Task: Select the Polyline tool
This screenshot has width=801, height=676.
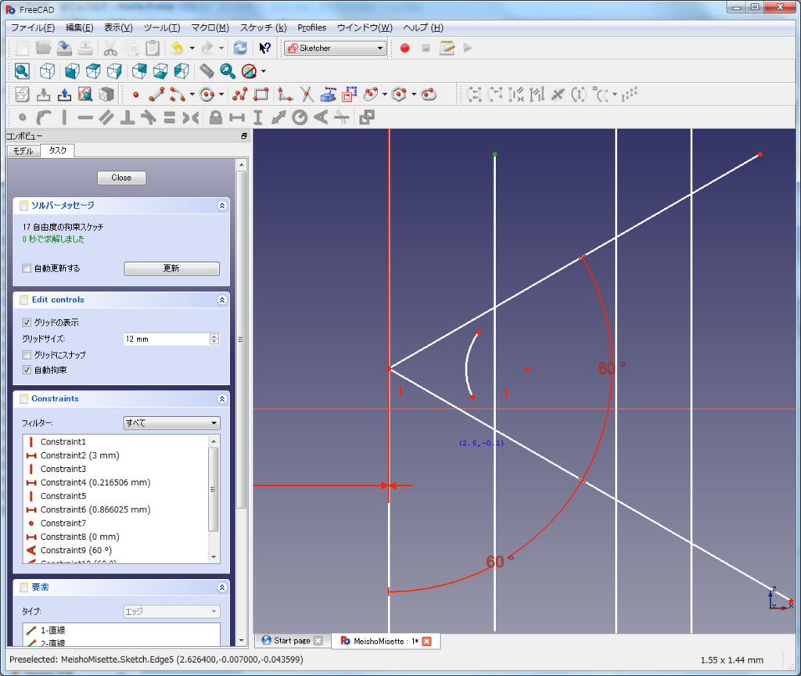Action: [239, 95]
